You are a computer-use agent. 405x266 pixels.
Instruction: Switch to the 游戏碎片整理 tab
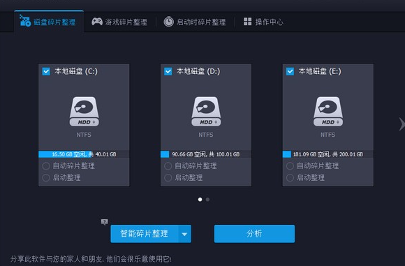(x=119, y=22)
